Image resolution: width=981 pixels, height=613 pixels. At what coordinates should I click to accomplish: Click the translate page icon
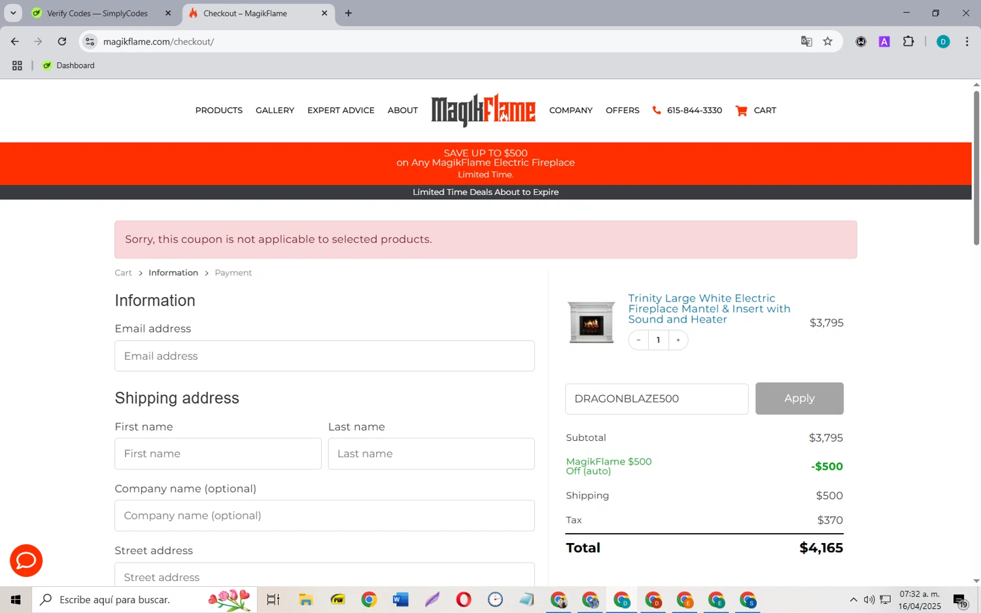pos(806,41)
